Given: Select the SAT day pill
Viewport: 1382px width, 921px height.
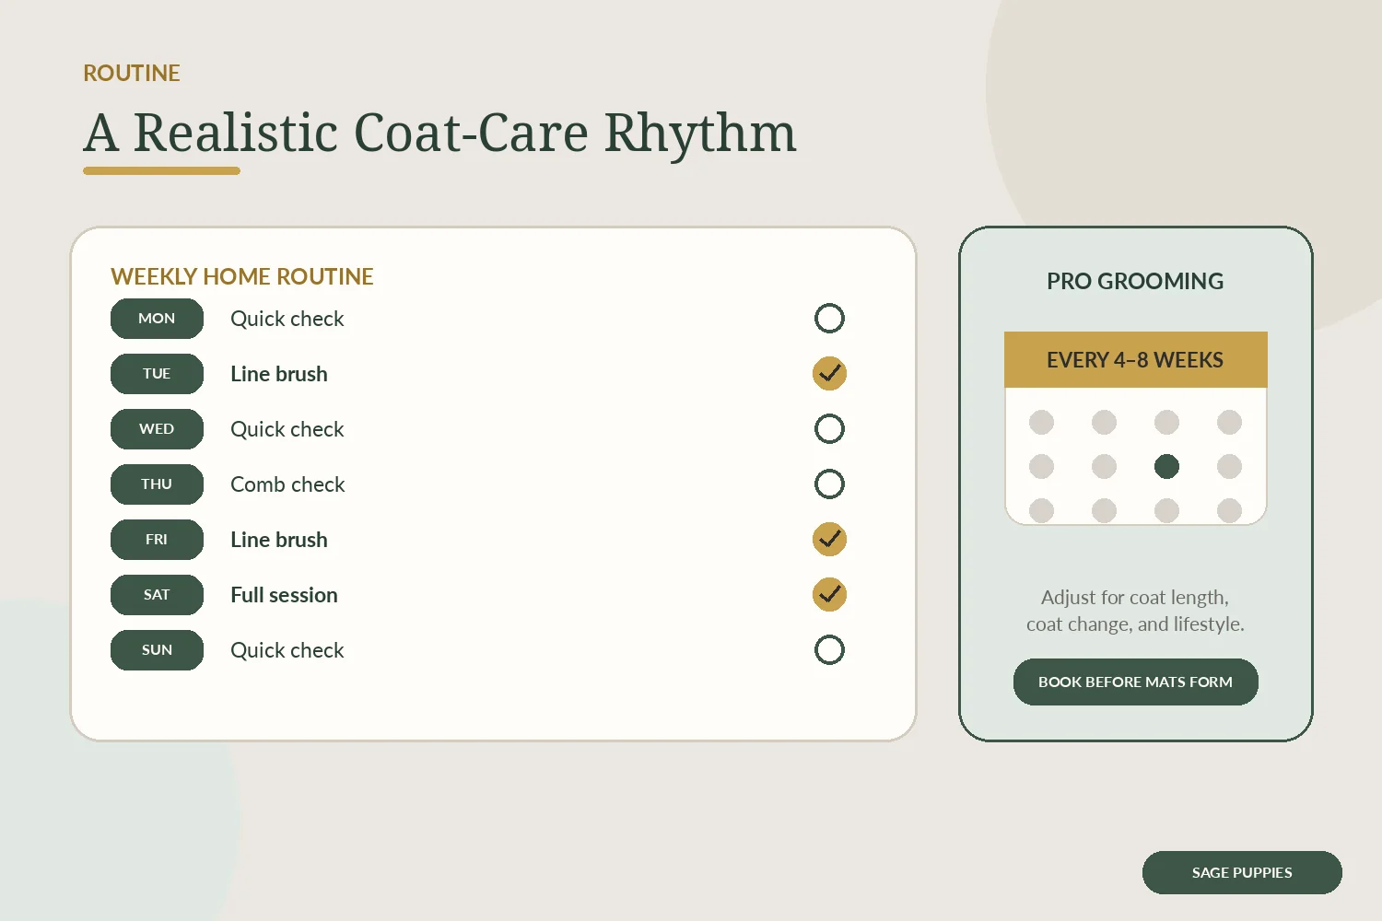Looking at the screenshot, I should click(x=157, y=595).
